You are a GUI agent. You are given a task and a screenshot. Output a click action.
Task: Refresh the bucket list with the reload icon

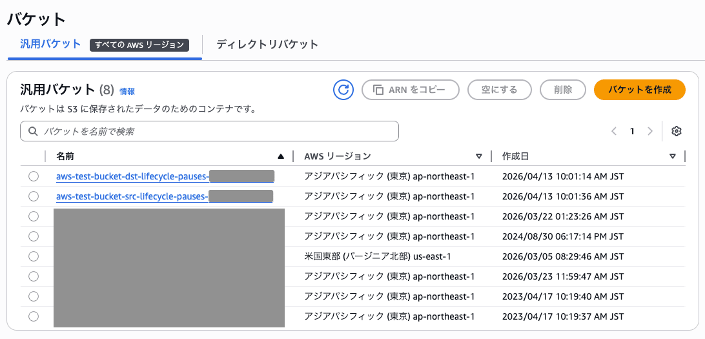point(343,90)
